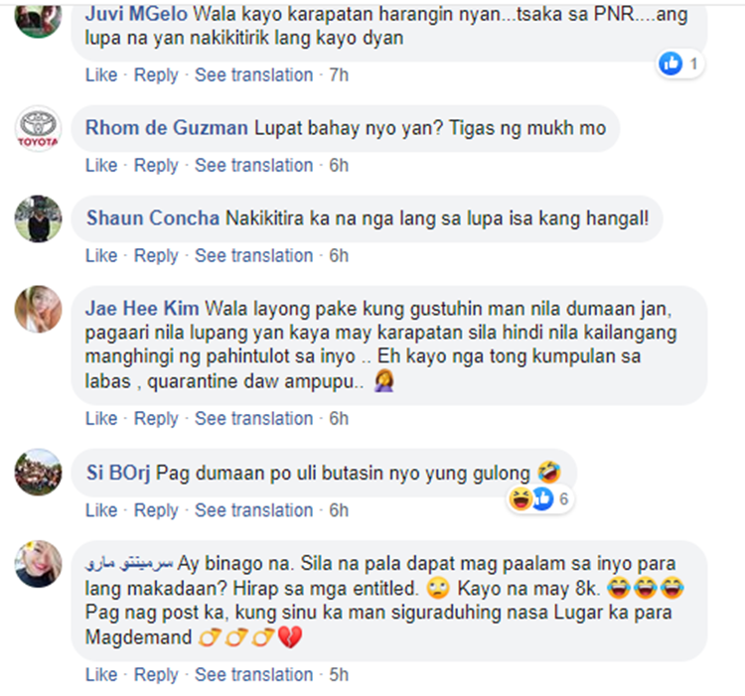This screenshot has width=745, height=696.
Task: Click the 7h timestamp on Juvi MGelo's comment
Action: point(339,74)
